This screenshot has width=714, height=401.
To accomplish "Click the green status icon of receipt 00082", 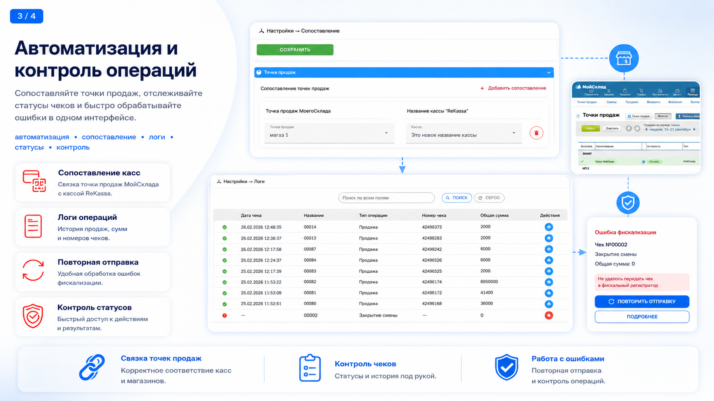I will (225, 282).
